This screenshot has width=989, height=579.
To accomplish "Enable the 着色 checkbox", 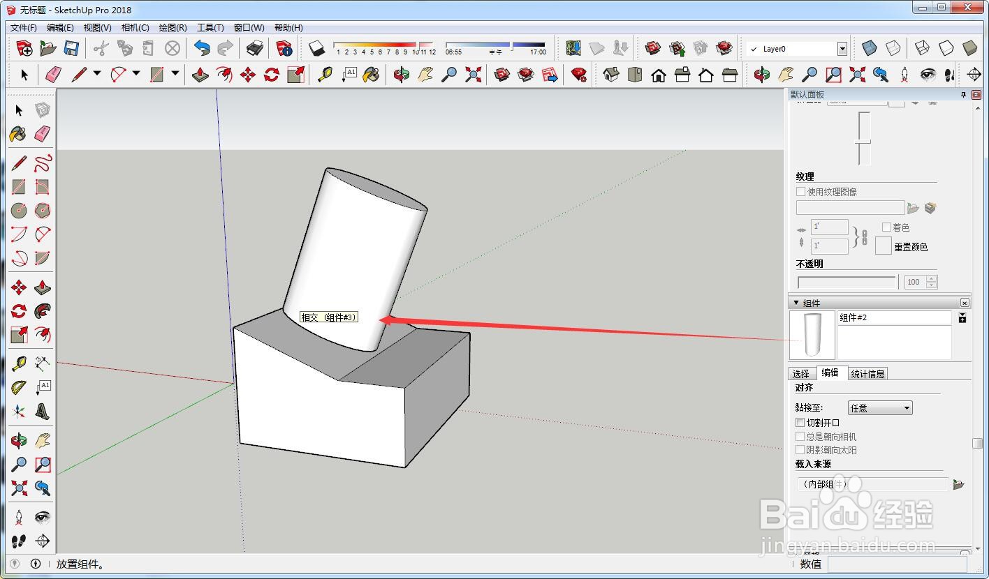I will click(886, 227).
